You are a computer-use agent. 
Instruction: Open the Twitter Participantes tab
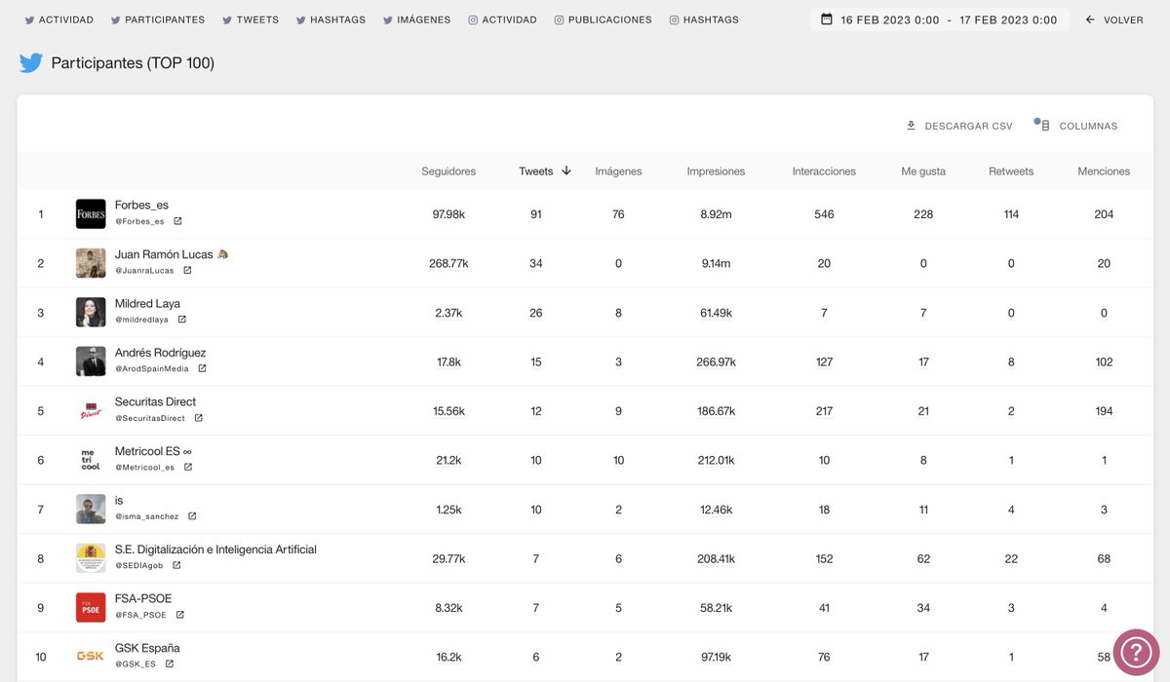(x=158, y=19)
